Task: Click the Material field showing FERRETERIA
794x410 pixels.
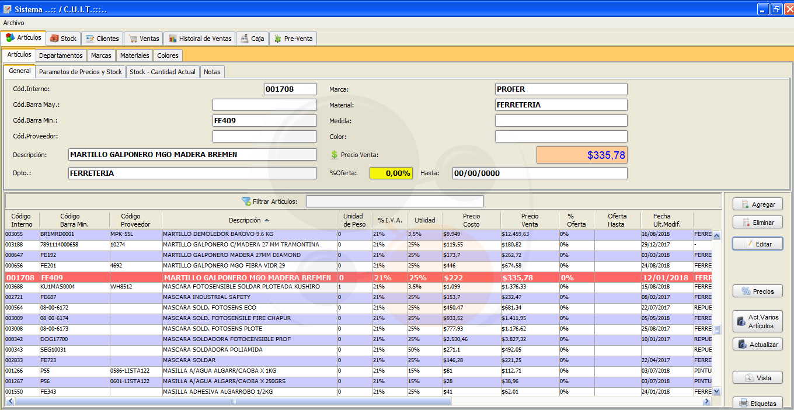Action: [x=561, y=105]
